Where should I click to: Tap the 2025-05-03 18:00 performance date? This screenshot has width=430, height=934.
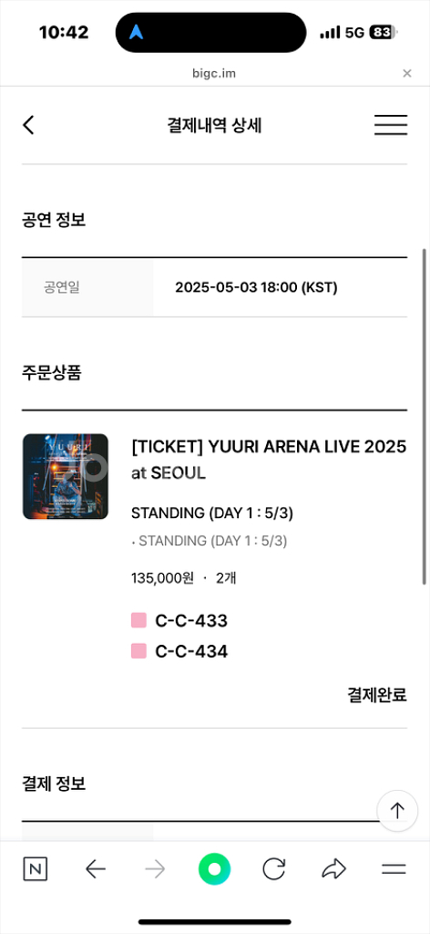[256, 287]
